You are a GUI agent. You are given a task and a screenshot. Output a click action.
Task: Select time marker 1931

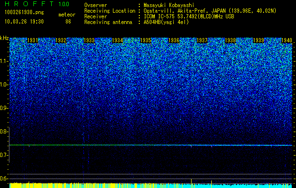click(x=32, y=40)
